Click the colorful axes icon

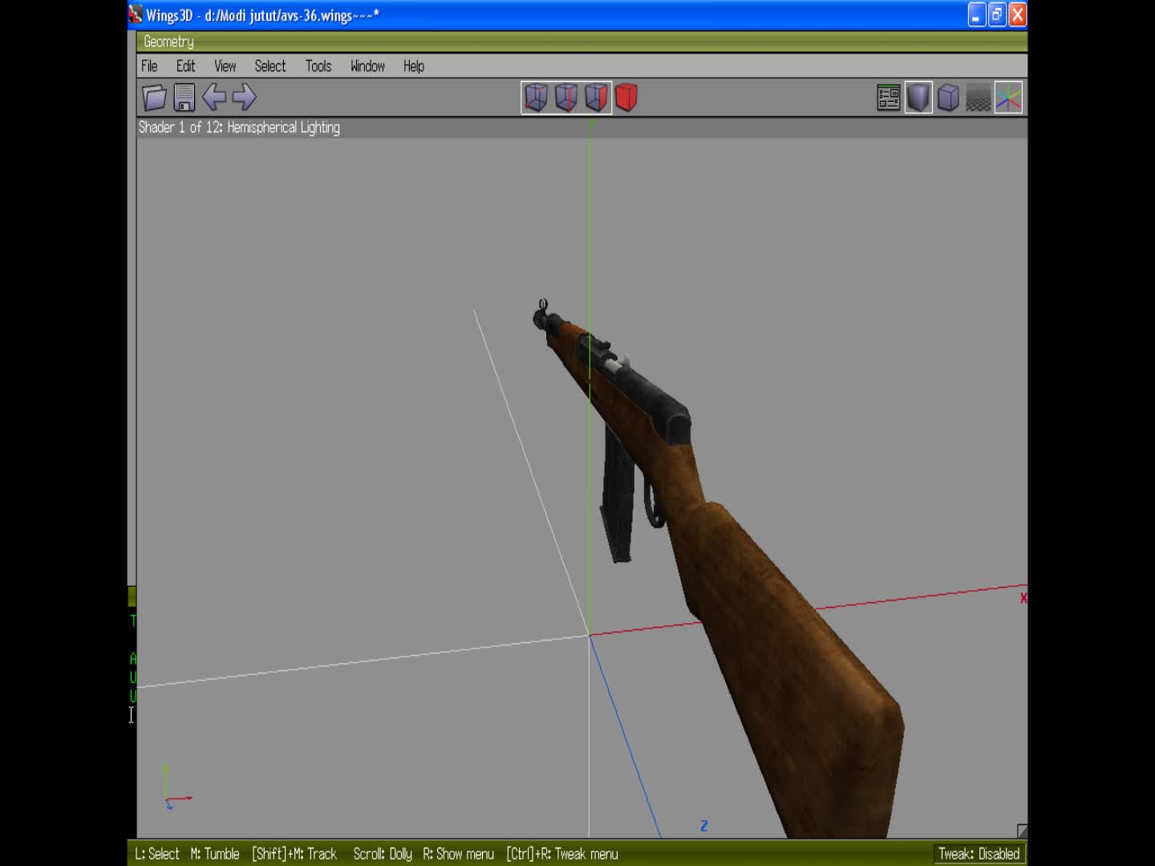tap(1008, 97)
